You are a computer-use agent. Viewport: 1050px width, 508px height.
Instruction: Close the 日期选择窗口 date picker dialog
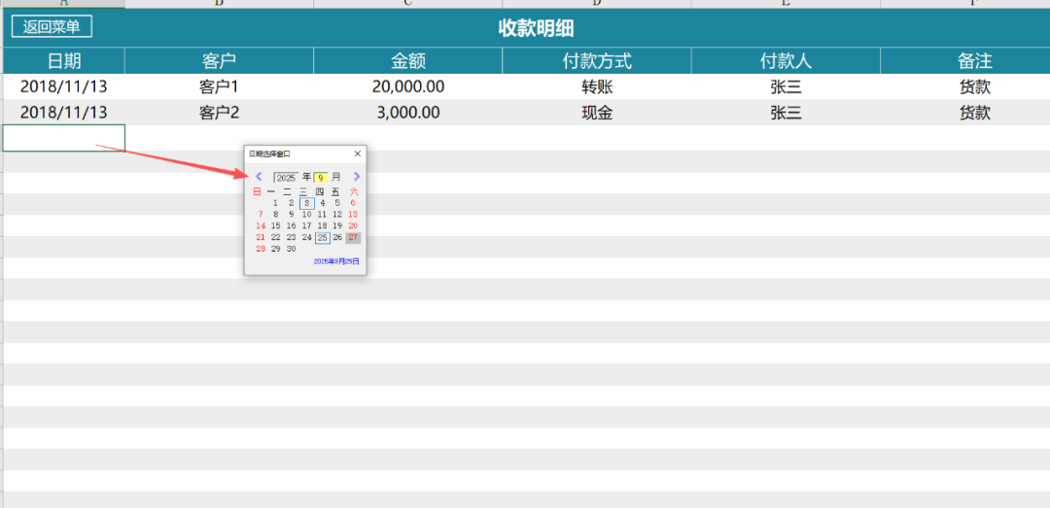pos(357,153)
